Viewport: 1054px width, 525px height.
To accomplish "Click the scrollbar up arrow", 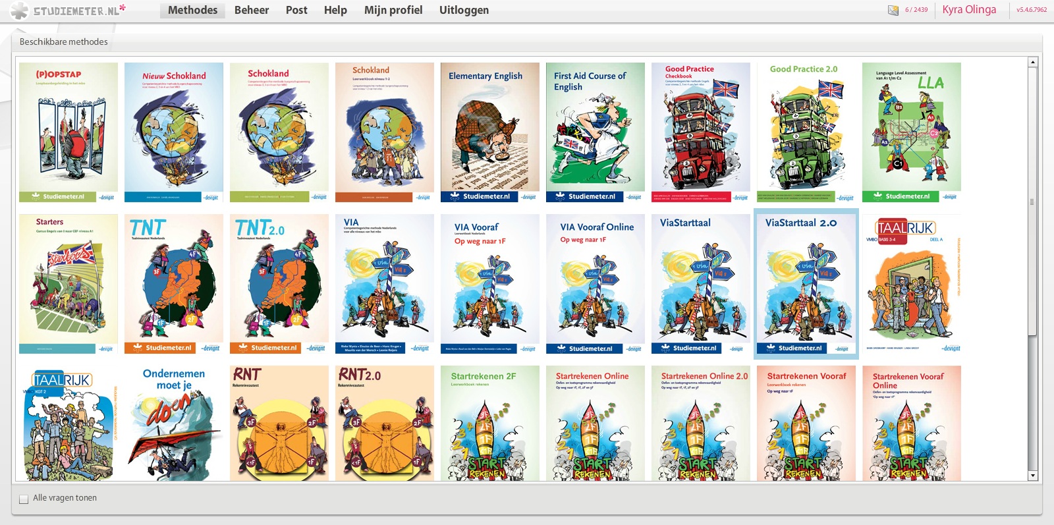I will click(1032, 62).
